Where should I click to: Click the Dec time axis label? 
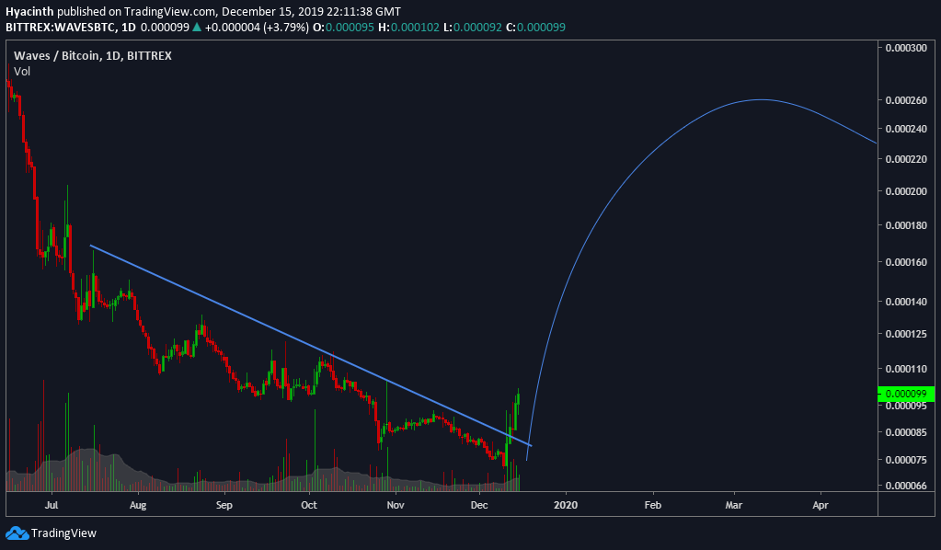coord(479,505)
